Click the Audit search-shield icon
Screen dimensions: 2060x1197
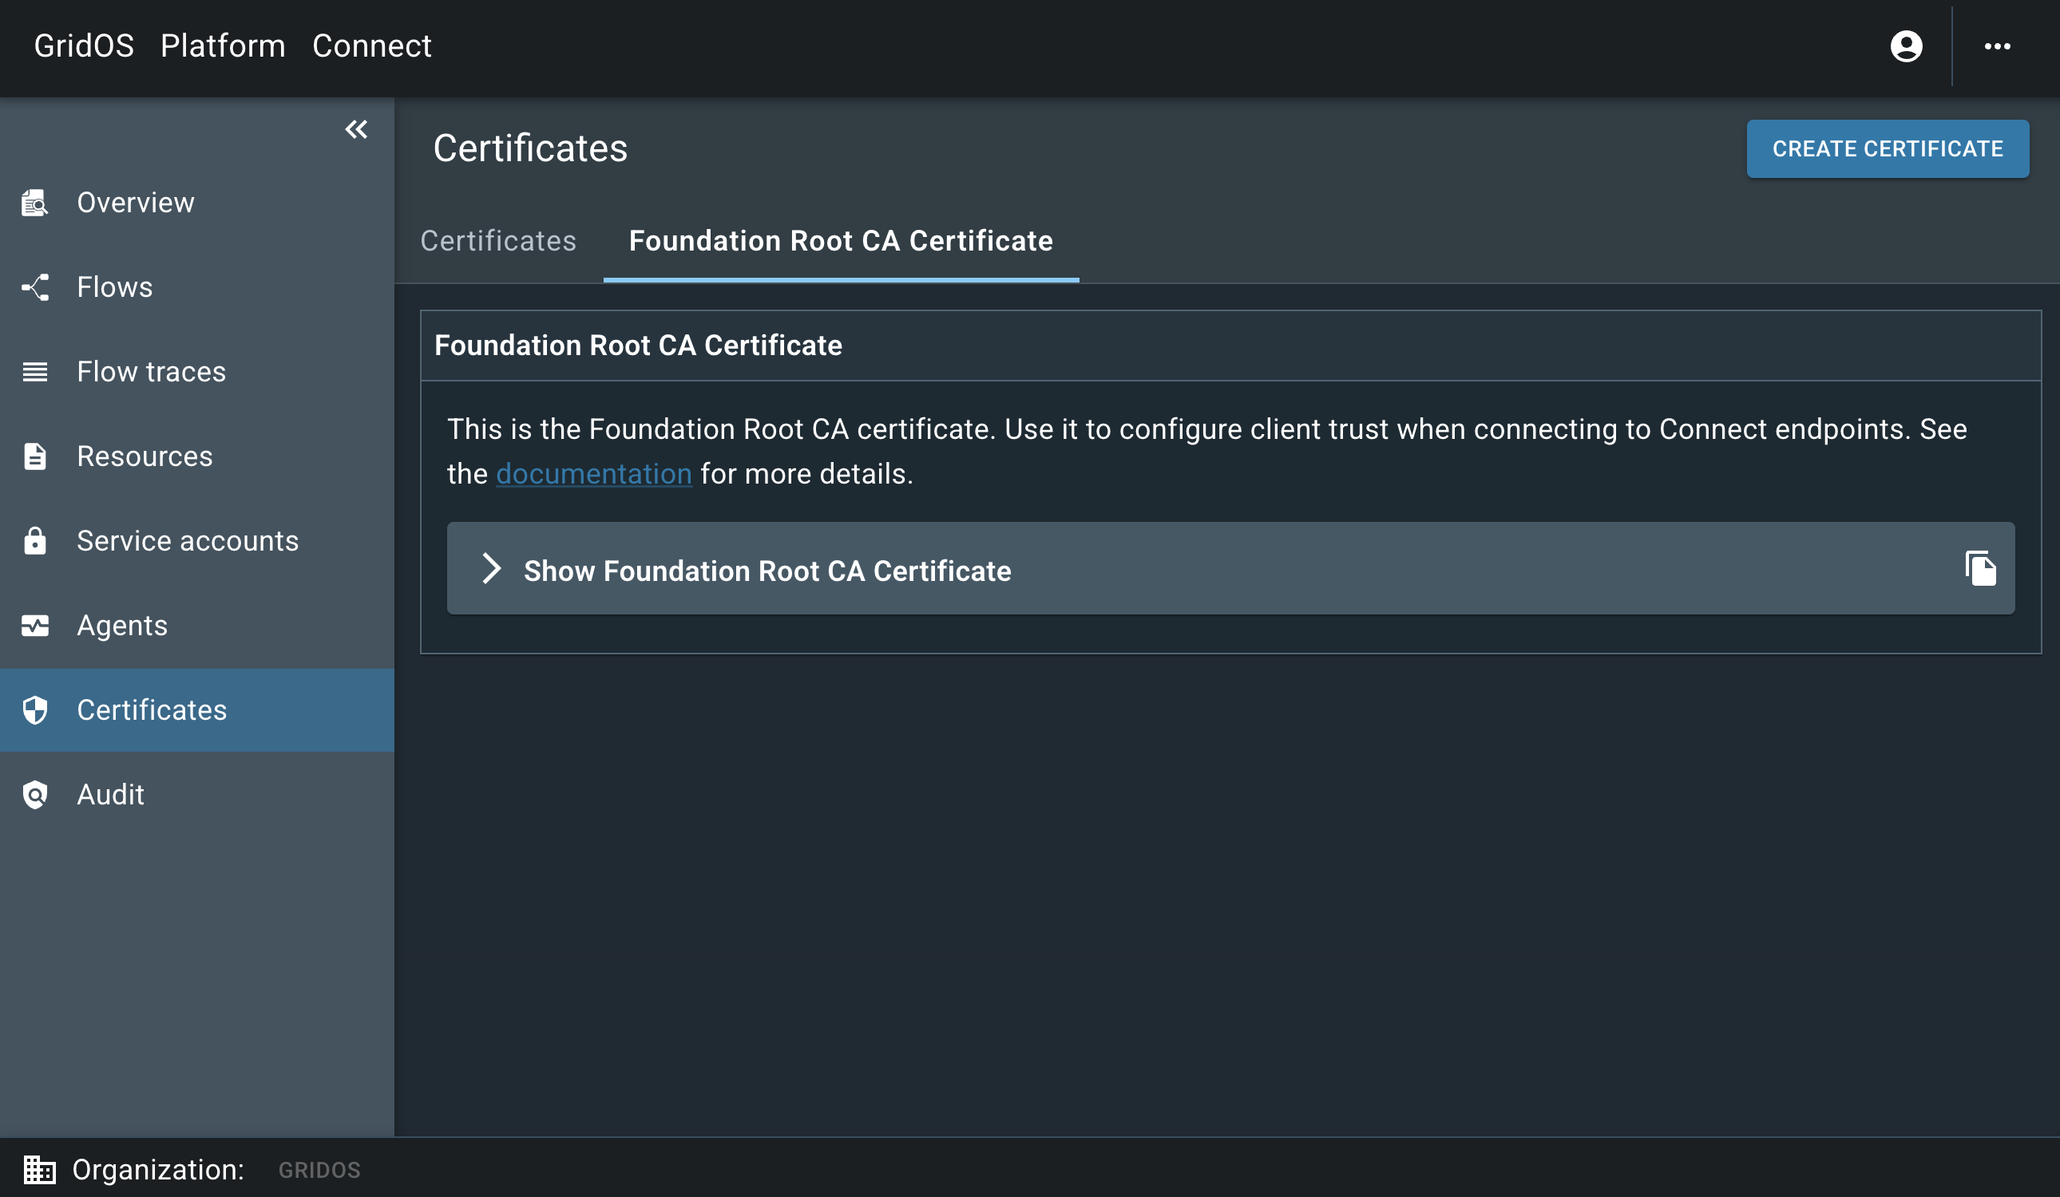pos(34,795)
